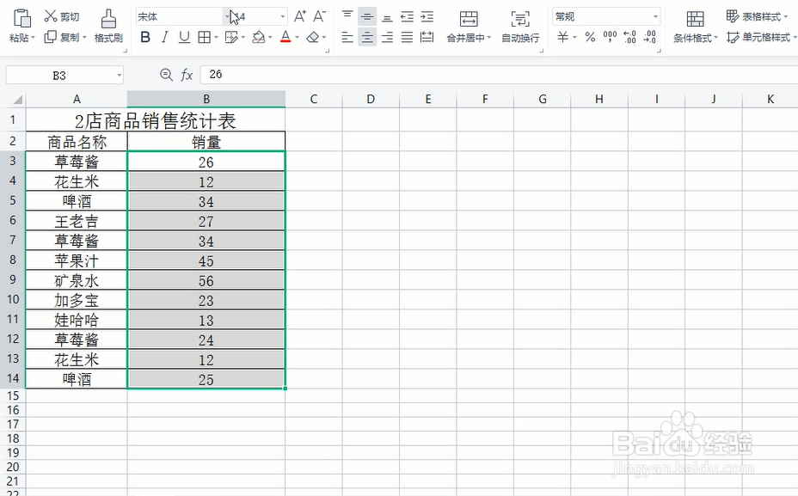Align cell content to bottom
The width and height of the screenshot is (798, 496).
(x=387, y=17)
